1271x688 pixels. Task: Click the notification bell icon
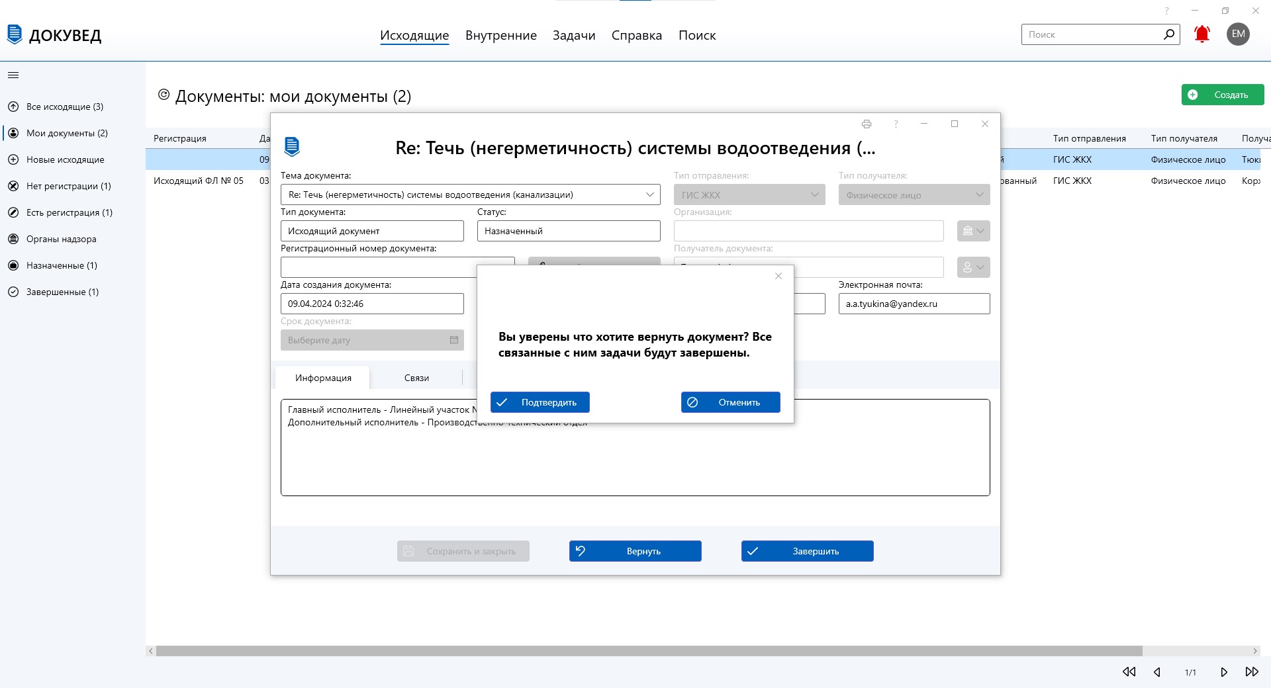(1202, 34)
